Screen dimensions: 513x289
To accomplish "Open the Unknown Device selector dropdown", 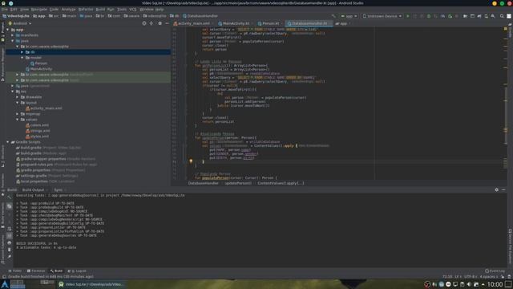I will click(382, 16).
